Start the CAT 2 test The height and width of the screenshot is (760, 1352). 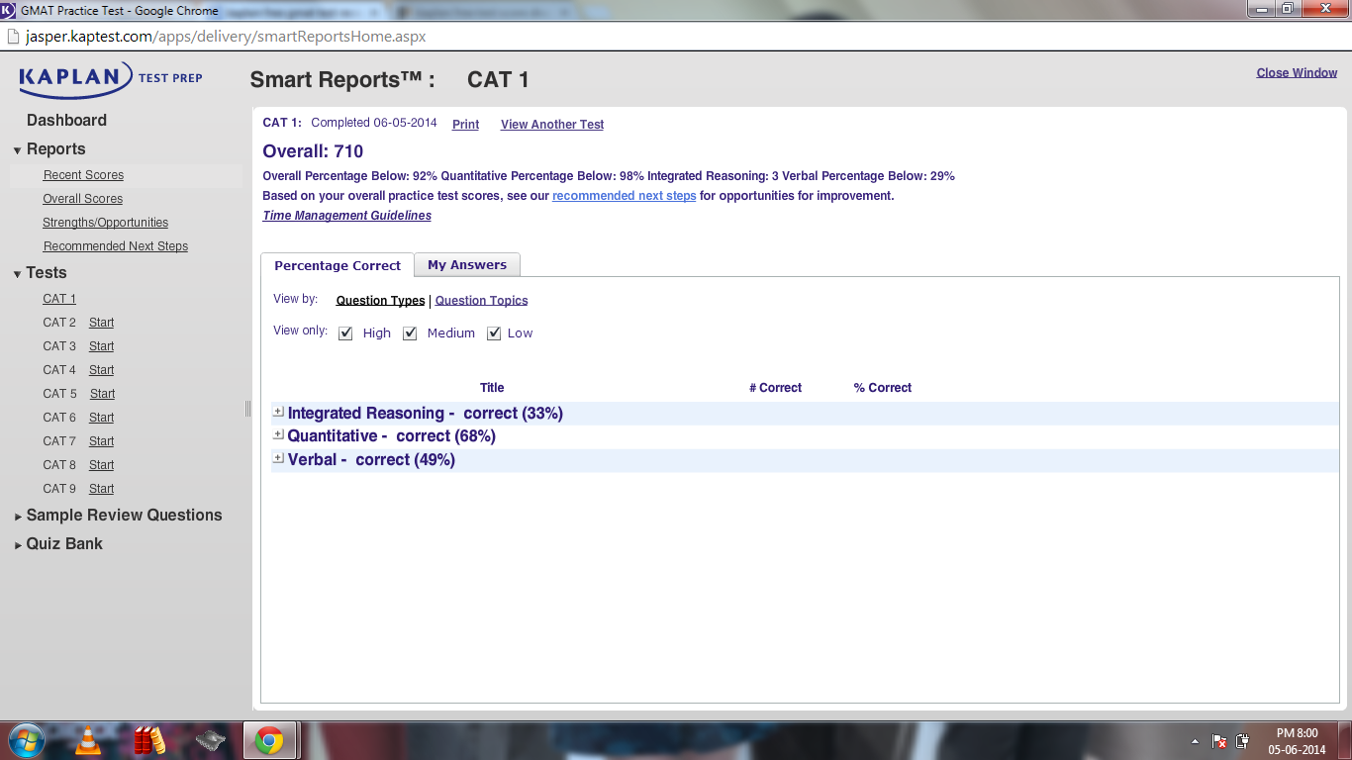click(101, 323)
